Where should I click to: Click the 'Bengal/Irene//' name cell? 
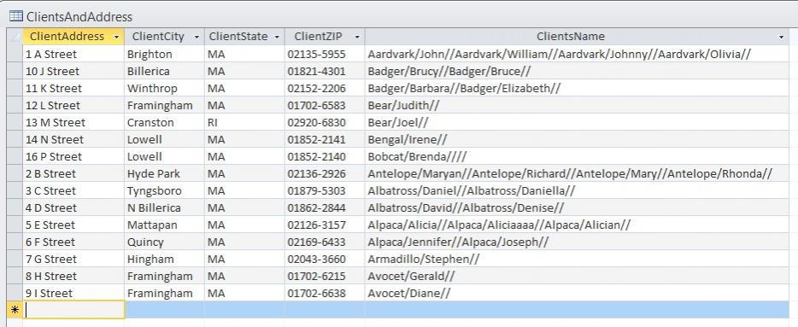577,139
